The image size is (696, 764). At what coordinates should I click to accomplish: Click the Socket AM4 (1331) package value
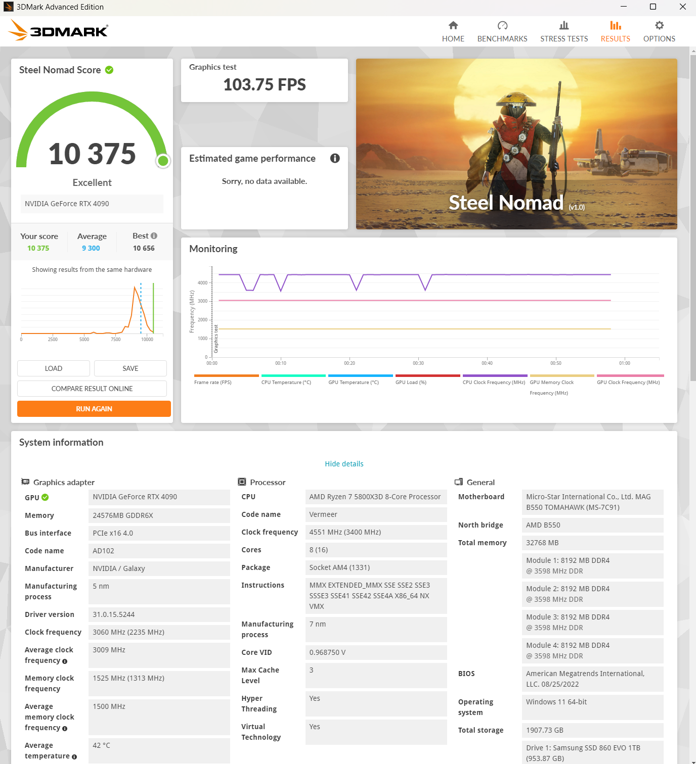pos(376,567)
